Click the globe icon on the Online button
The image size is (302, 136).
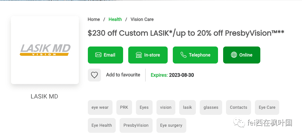click(x=234, y=55)
